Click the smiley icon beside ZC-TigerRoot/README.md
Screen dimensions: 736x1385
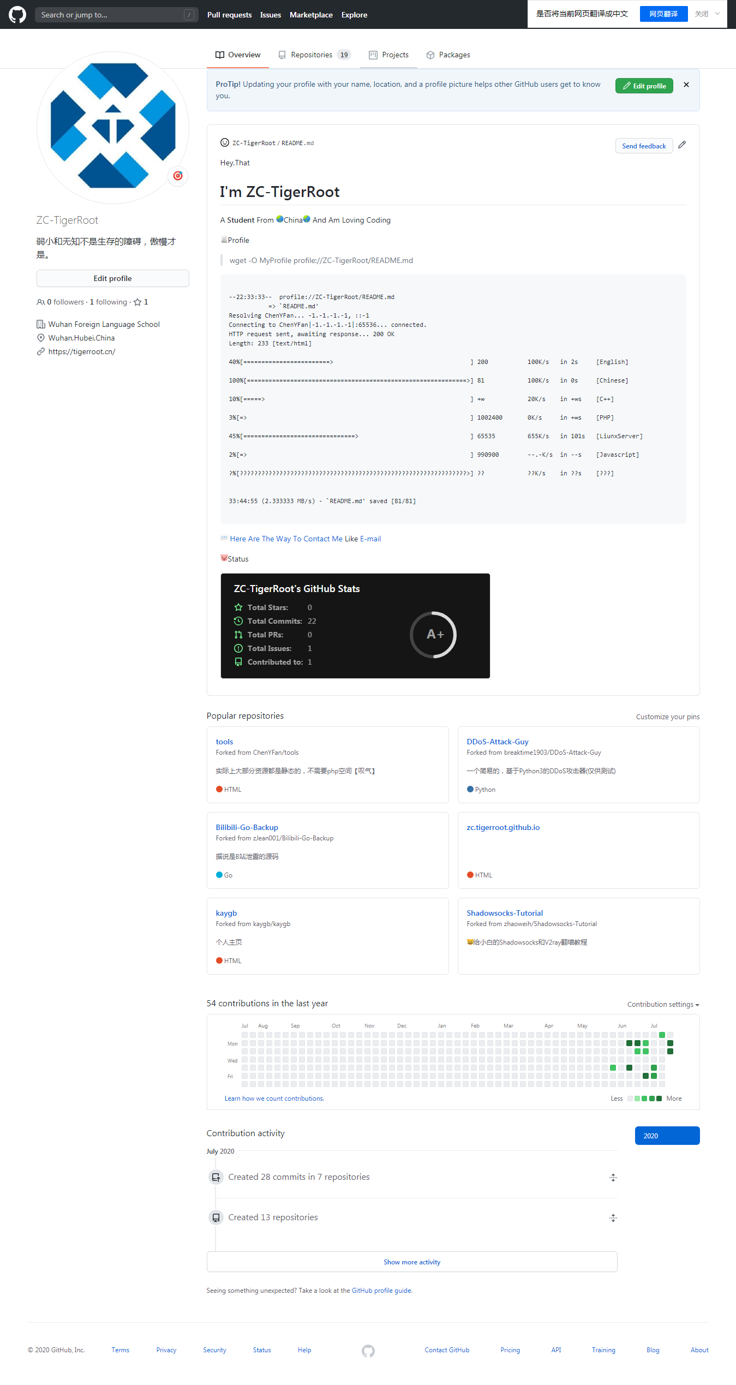point(224,142)
